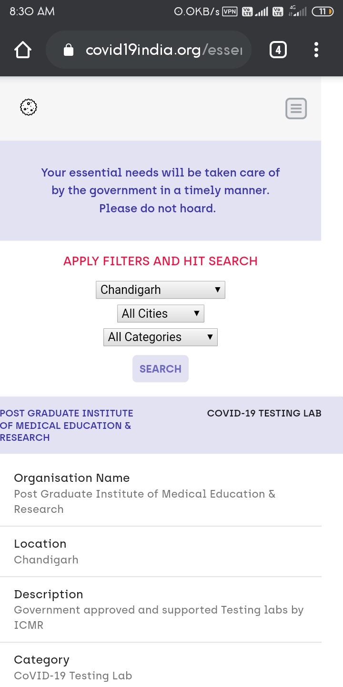Tap the battery indicator showing 11 percent

pos(323,10)
